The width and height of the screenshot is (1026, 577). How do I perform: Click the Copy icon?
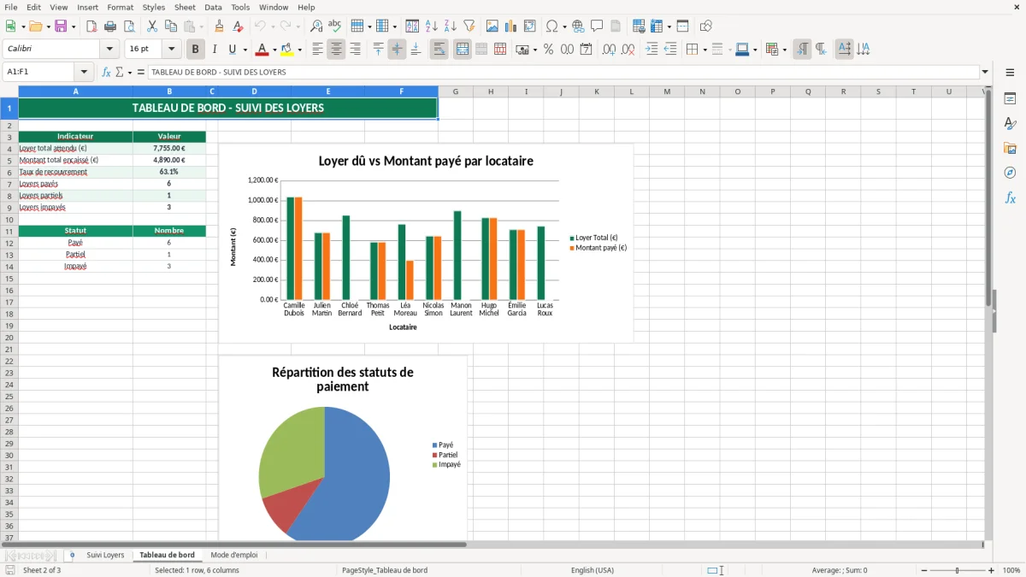point(170,26)
